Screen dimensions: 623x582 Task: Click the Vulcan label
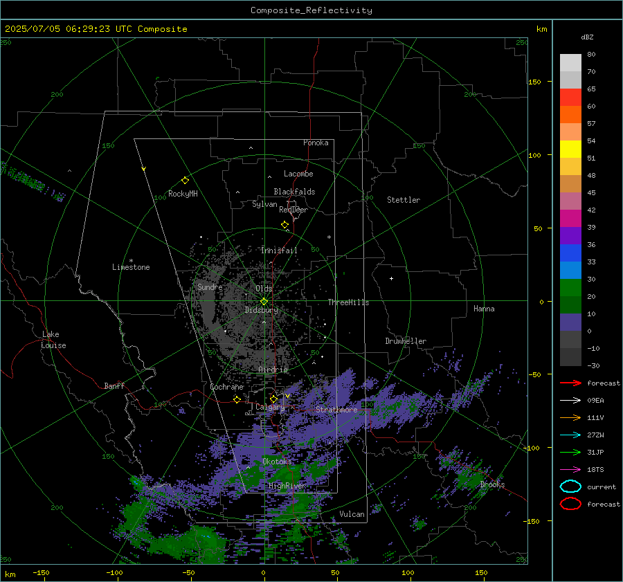(x=352, y=514)
